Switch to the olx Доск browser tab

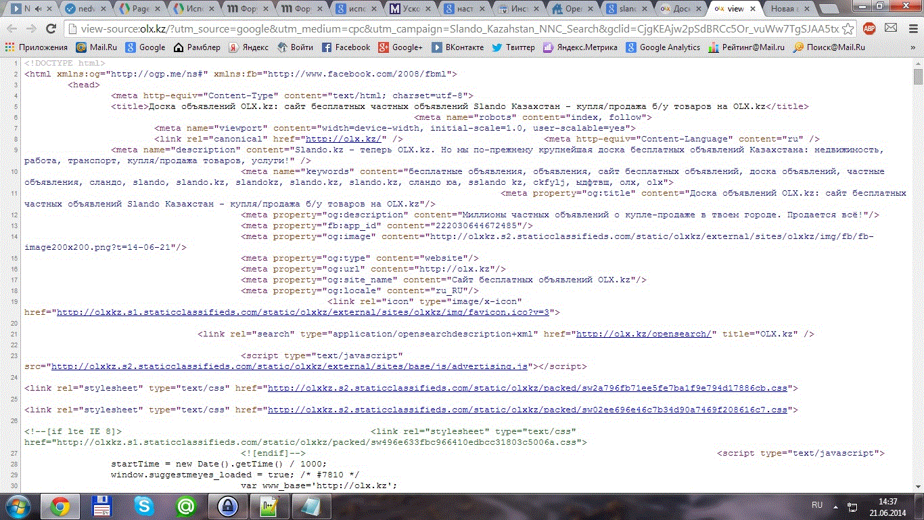(682, 9)
